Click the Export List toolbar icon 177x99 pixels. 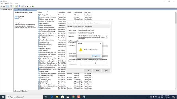tap(16, 7)
